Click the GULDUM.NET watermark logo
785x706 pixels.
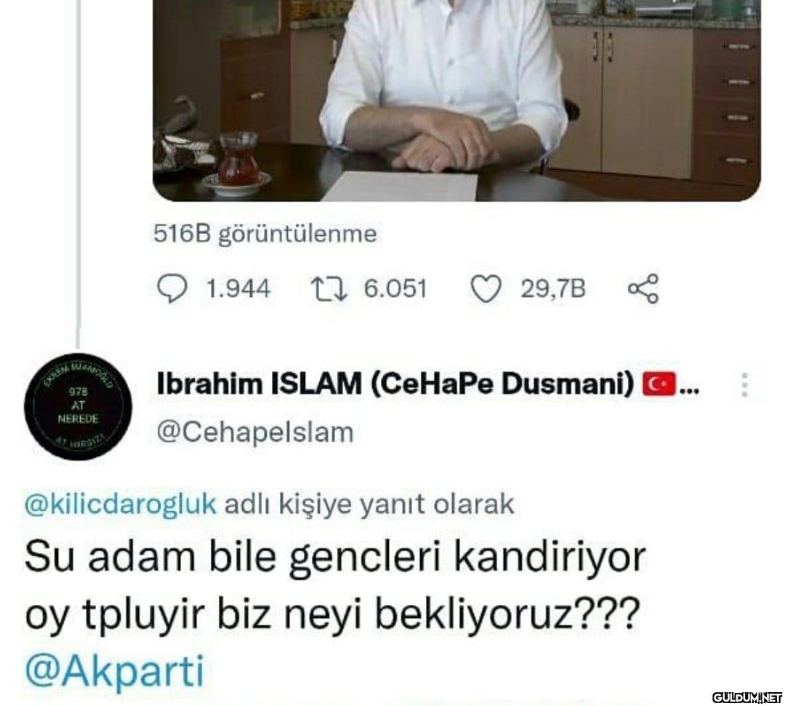point(746,697)
